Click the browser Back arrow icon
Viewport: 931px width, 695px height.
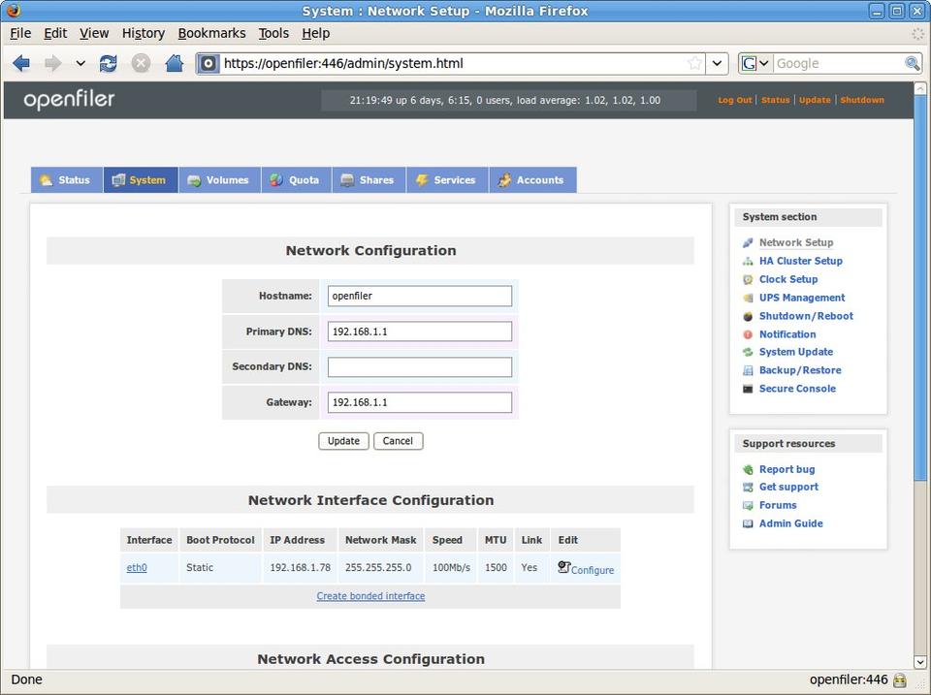[x=21, y=63]
